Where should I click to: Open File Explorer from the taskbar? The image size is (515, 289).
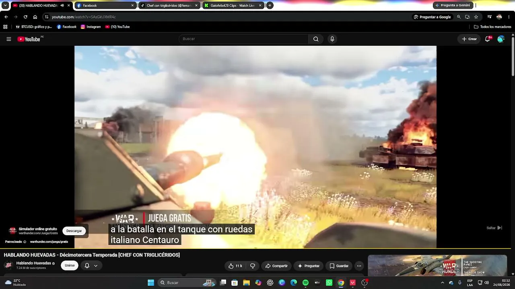[246, 283]
